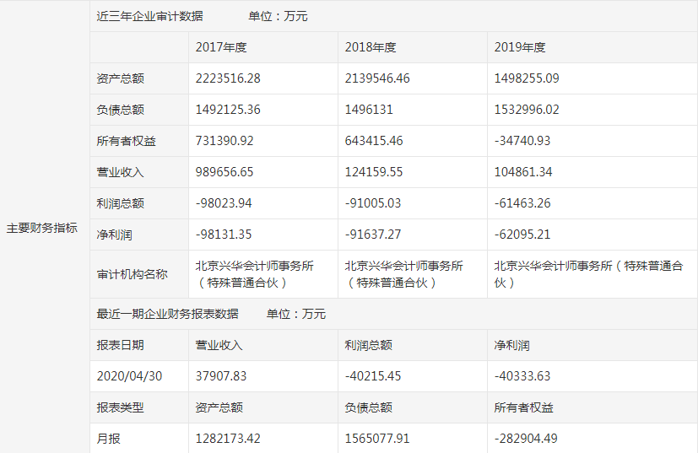Select the 2019 auditor name 北京兴华会计师事务所

pyautogui.click(x=554, y=266)
